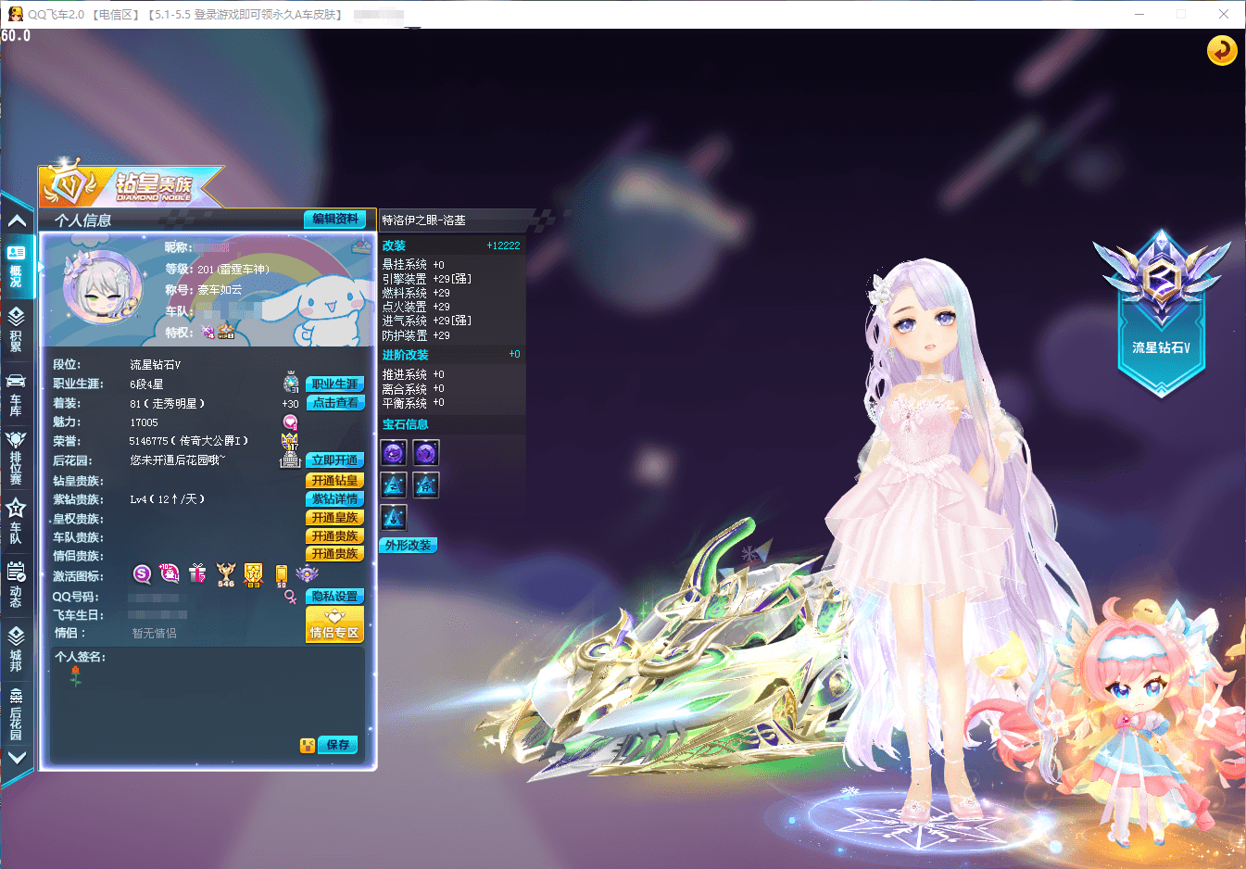
Task: Click the 进阶改装 section header
Action: (x=405, y=355)
